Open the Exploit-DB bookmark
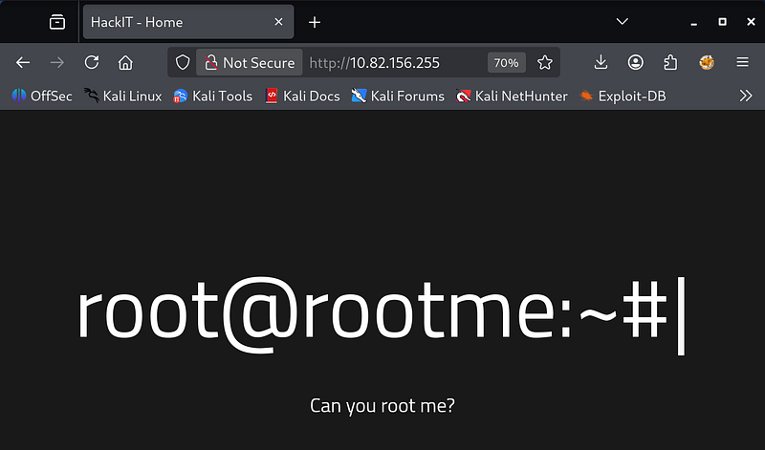The width and height of the screenshot is (765, 450). [x=623, y=96]
